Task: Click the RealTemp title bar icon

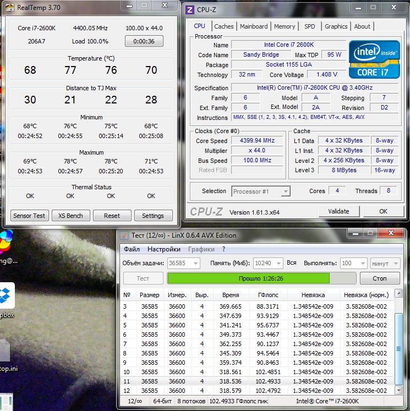Action: click(x=10, y=8)
